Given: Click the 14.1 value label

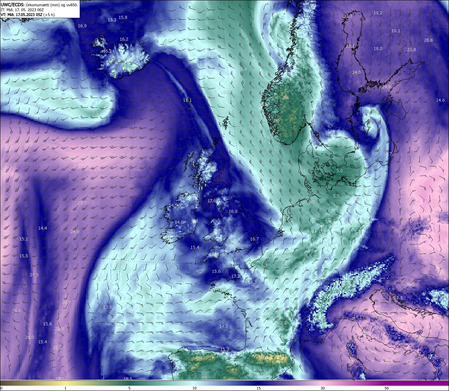Looking at the screenshot, I should [357, 317].
